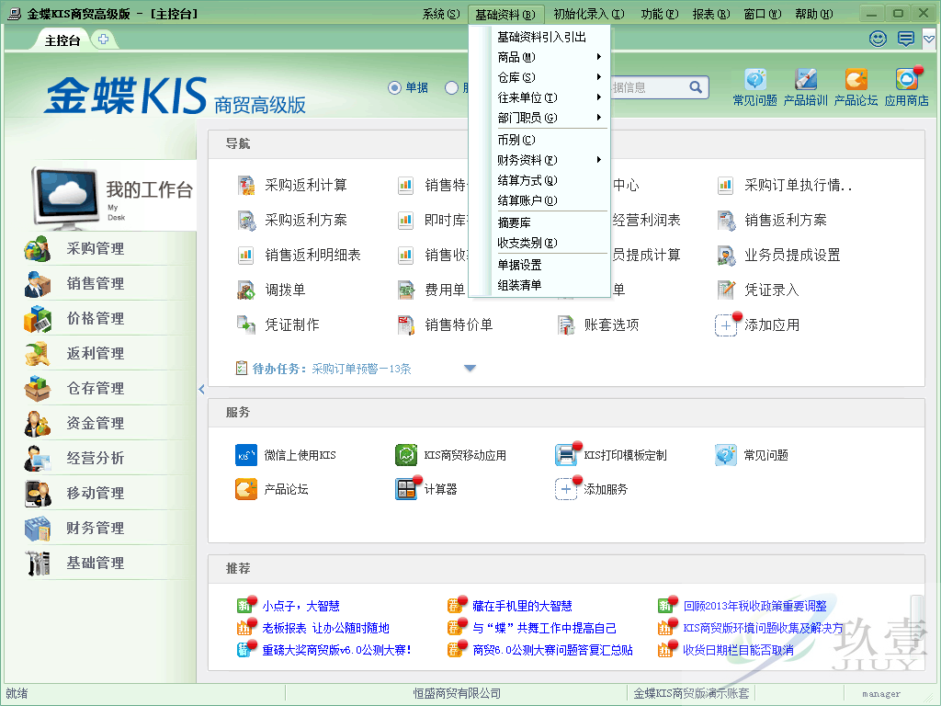Open 采购返利方案 navigation icon
Image resolution: width=941 pixels, height=706 pixels.
246,221
